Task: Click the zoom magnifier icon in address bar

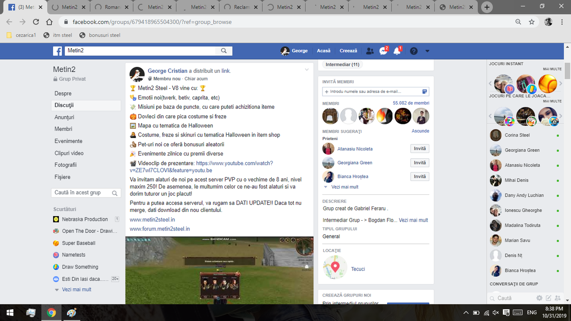Action: pyautogui.click(x=518, y=22)
